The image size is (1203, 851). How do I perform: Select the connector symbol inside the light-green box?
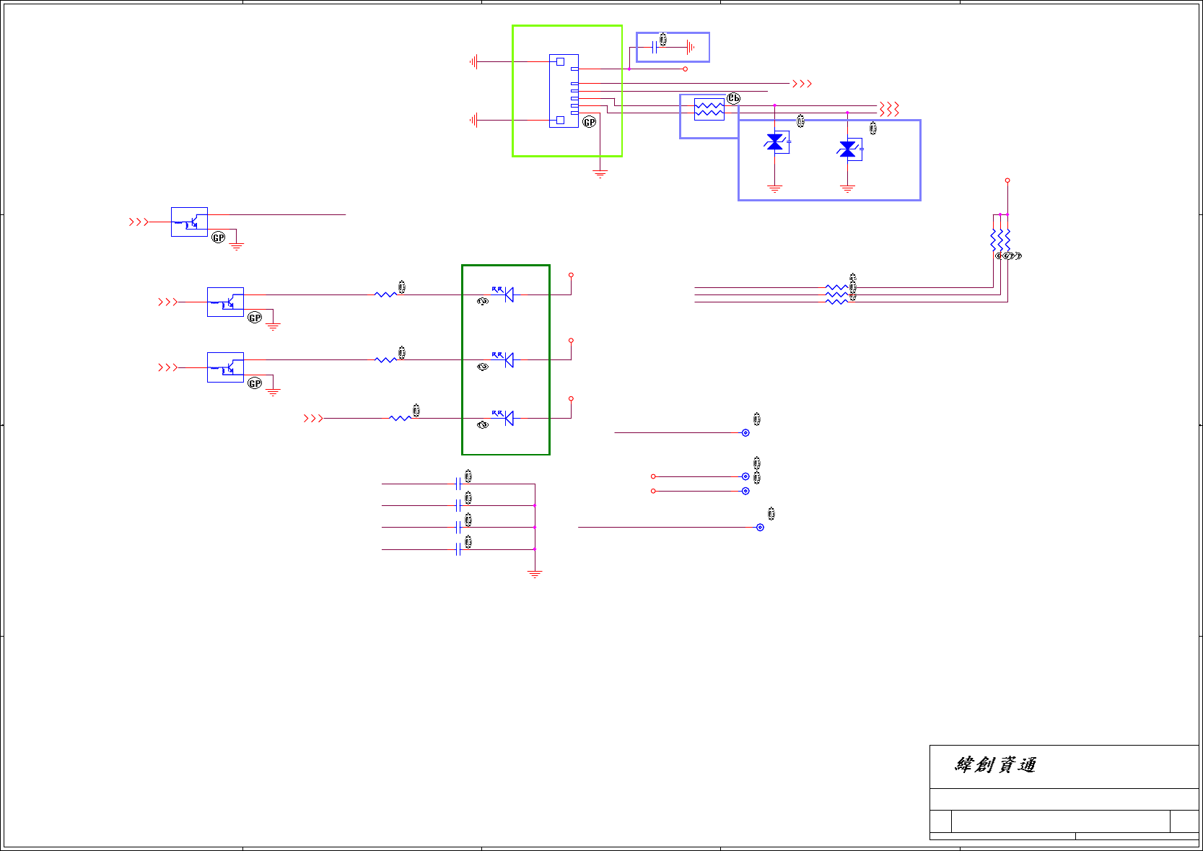click(564, 91)
